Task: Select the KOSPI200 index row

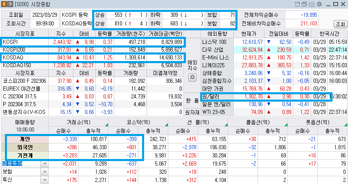Action: (93, 50)
